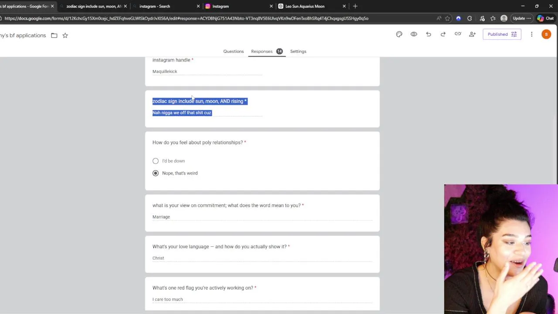The height and width of the screenshot is (314, 558).
Task: Open the Settings tab
Action: pos(298,51)
